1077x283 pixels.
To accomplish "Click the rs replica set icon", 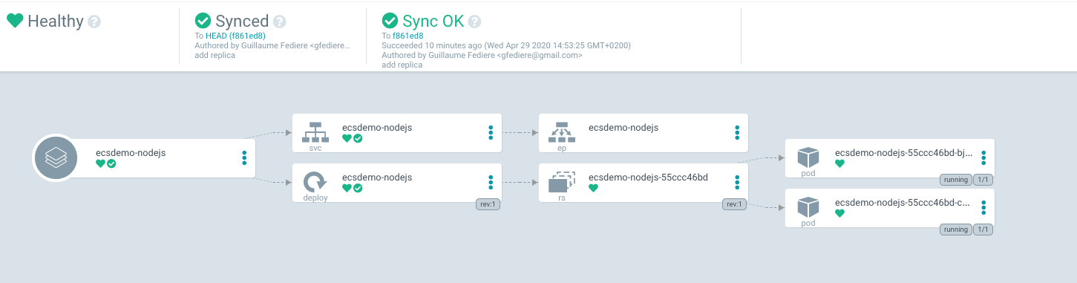I will pos(562,182).
